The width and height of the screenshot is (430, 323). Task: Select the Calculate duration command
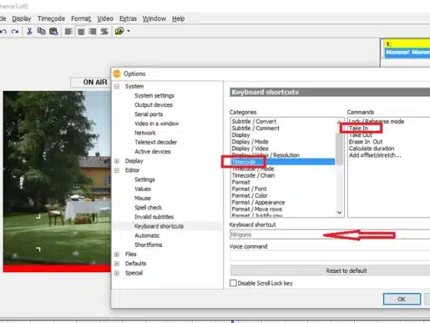point(372,148)
